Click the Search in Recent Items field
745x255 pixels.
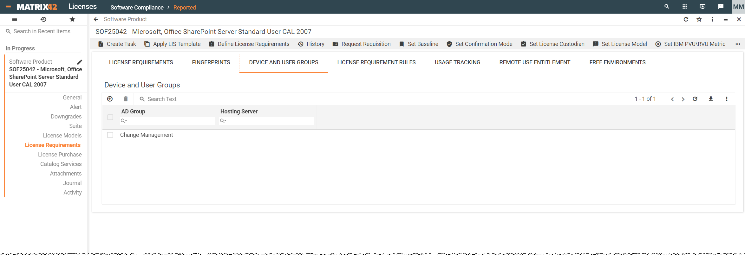tap(44, 31)
